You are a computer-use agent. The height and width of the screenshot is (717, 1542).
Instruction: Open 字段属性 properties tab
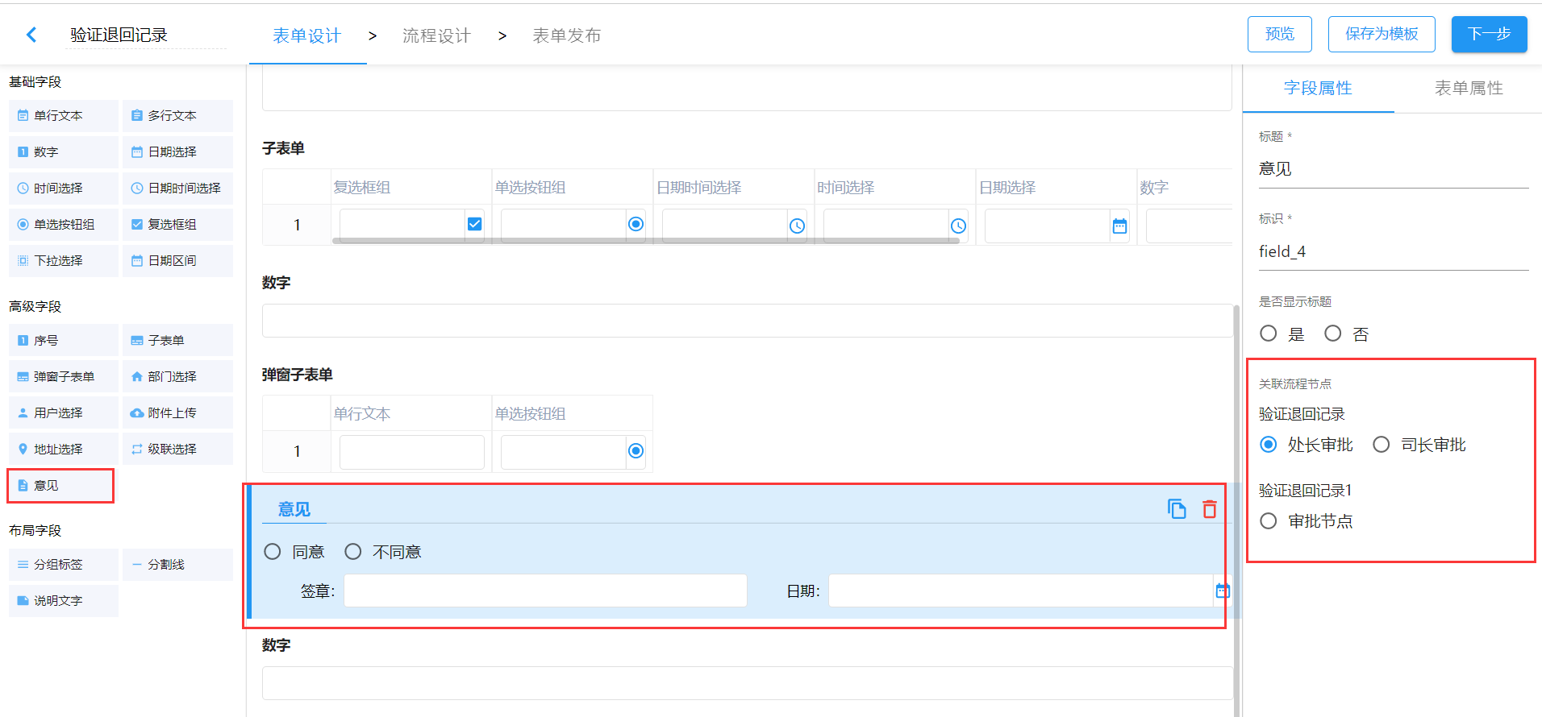tap(1318, 88)
